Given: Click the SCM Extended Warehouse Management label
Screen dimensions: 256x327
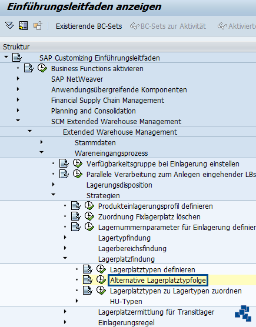Looking at the screenshot, I should click(116, 122).
